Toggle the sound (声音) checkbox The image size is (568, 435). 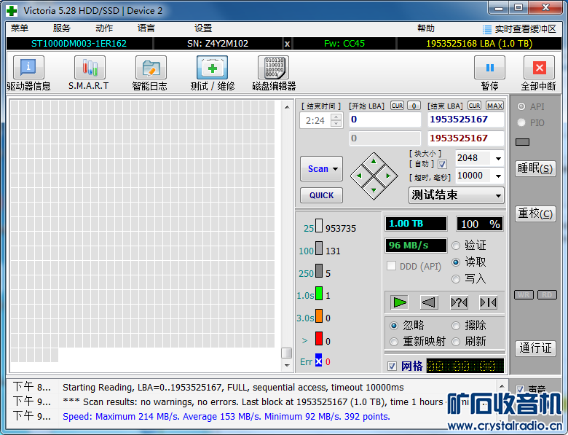[x=520, y=389]
